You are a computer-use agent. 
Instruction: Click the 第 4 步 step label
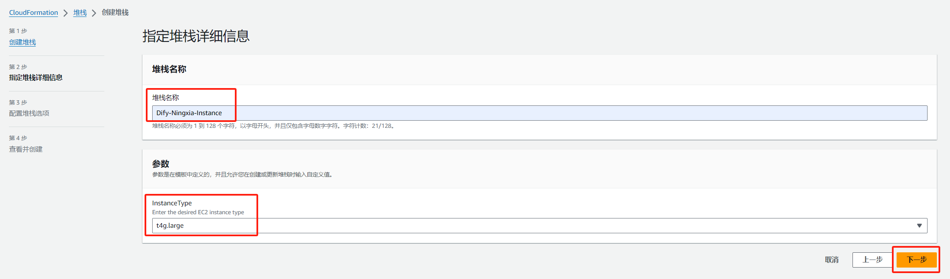[x=18, y=138]
